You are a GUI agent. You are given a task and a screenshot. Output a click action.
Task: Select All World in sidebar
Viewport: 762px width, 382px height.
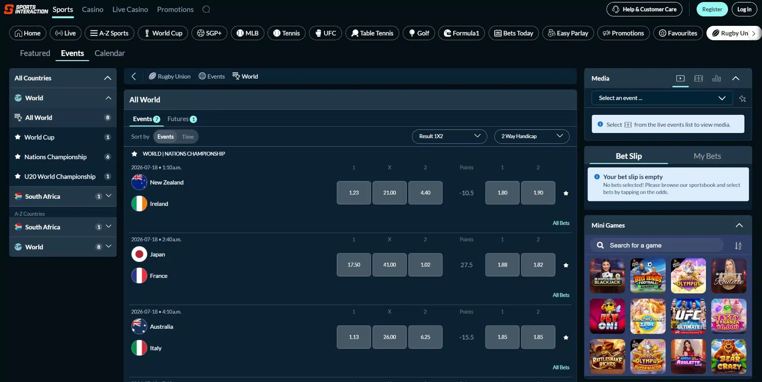click(x=63, y=118)
